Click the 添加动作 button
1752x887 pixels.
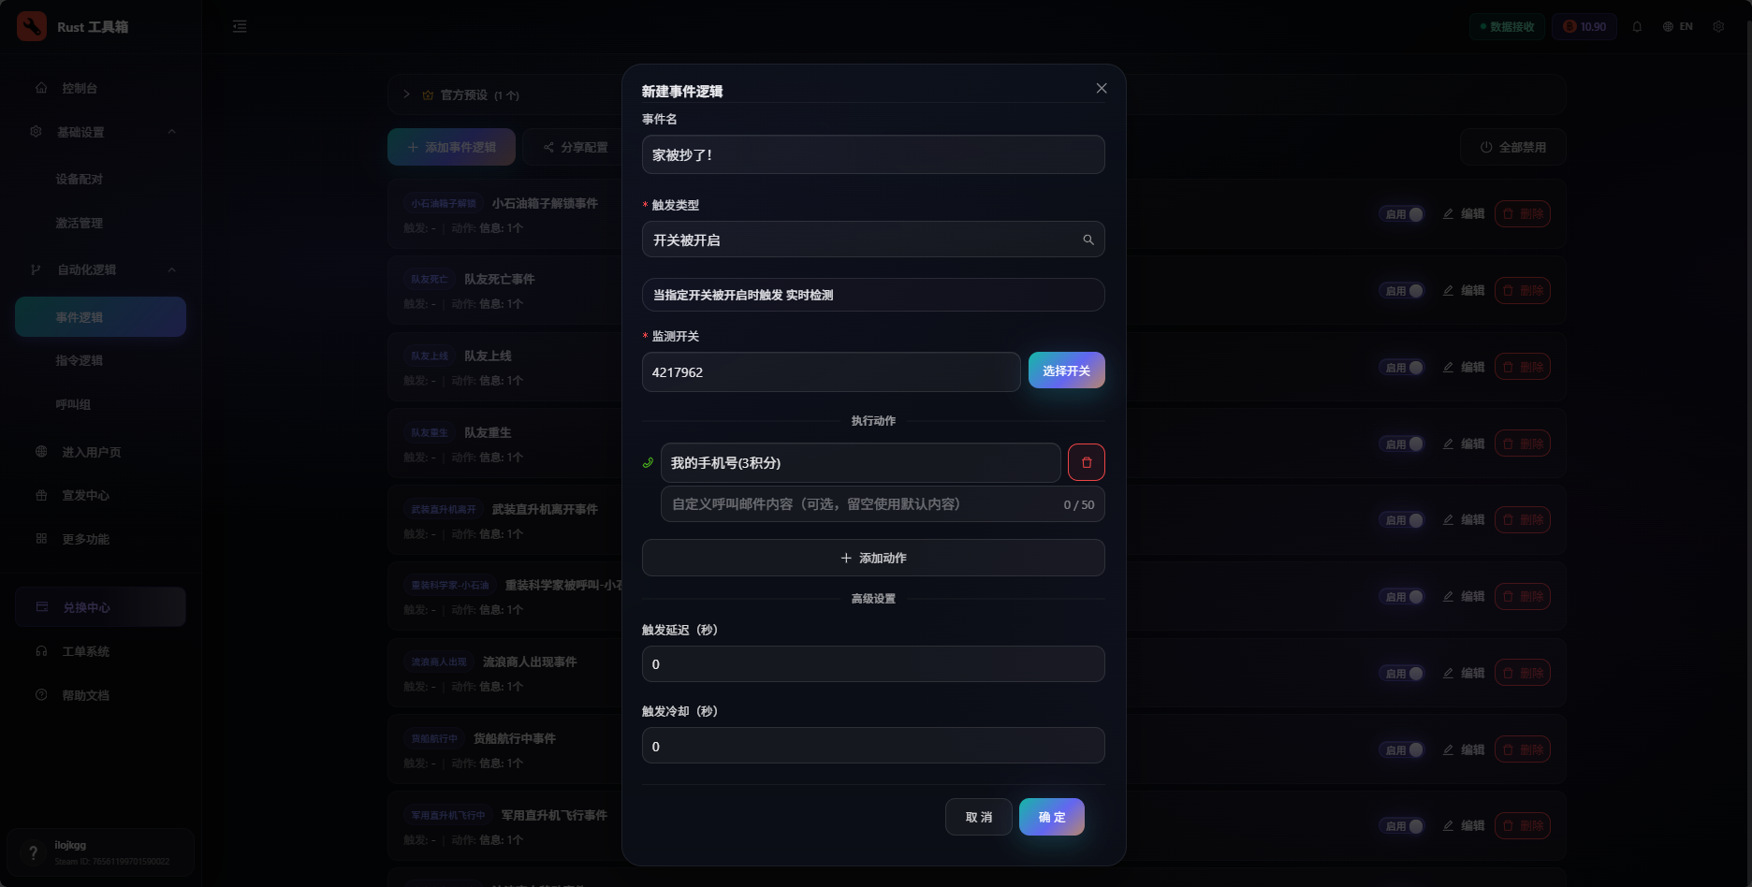coord(873,558)
